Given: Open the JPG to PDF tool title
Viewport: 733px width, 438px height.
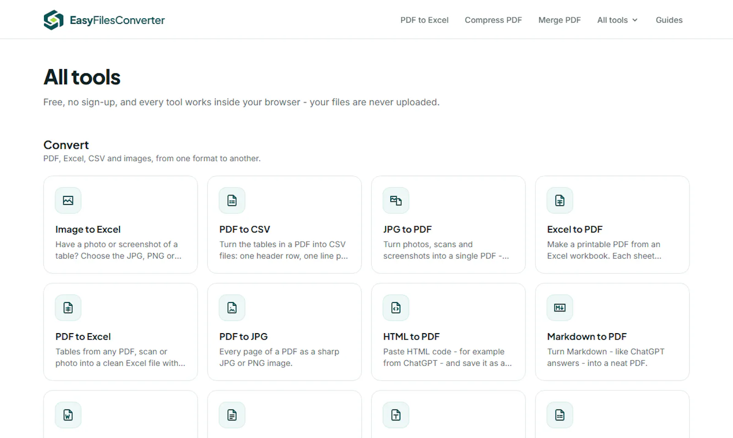Looking at the screenshot, I should (407, 229).
